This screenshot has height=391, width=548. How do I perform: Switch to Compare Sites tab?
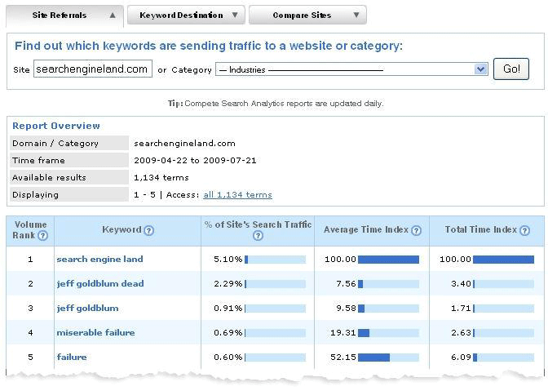pyautogui.click(x=307, y=16)
